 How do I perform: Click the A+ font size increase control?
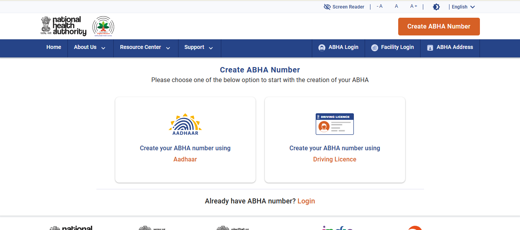point(413,6)
